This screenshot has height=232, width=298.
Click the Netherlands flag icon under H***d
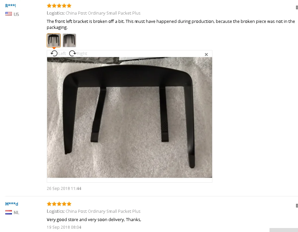(9, 212)
